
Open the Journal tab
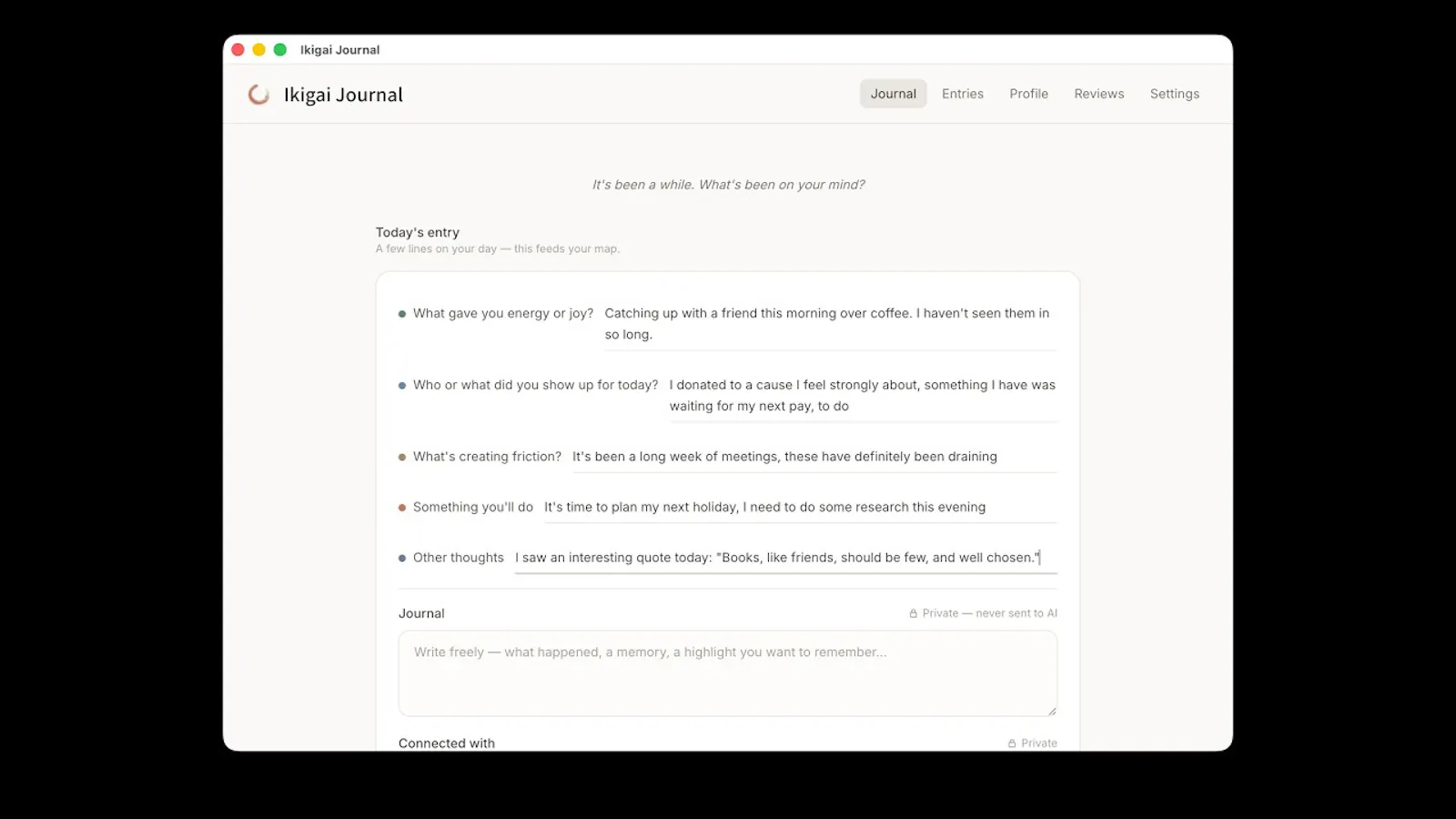click(893, 94)
